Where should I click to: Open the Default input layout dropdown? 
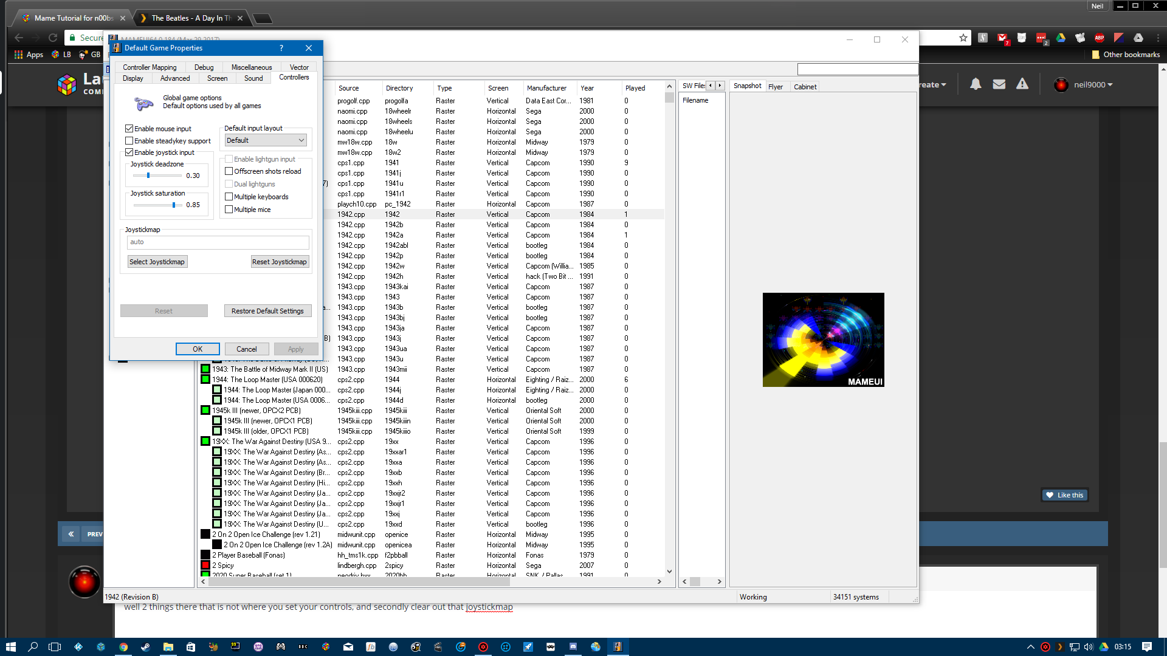pos(266,140)
